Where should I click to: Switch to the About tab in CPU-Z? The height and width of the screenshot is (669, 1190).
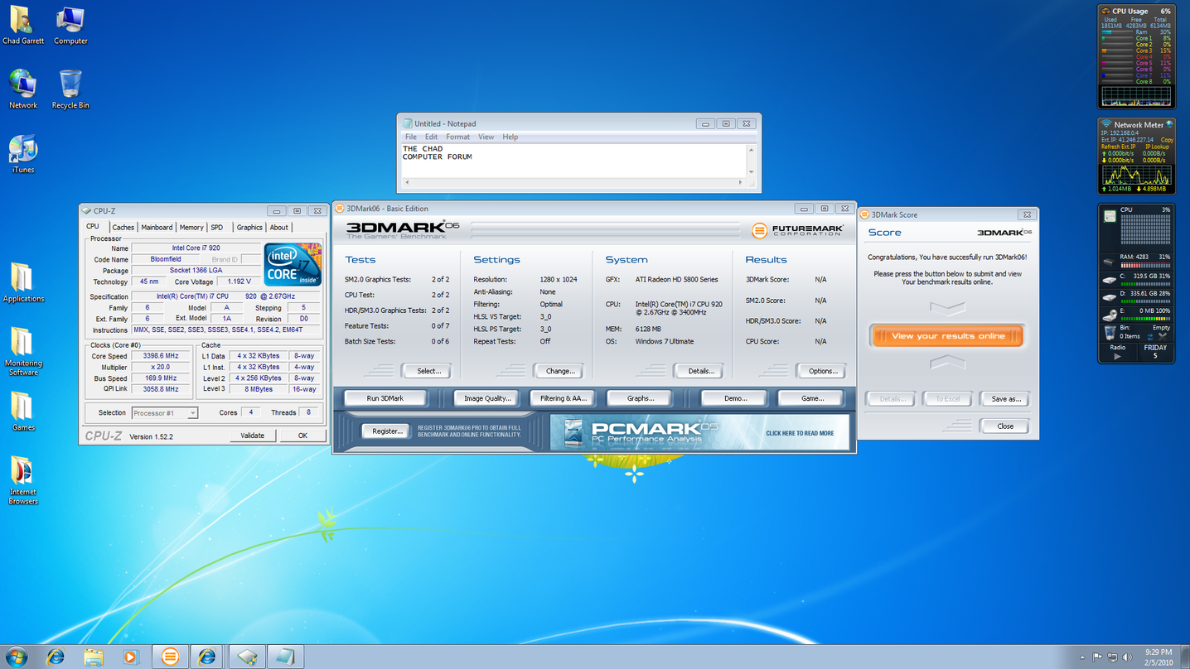click(x=279, y=228)
